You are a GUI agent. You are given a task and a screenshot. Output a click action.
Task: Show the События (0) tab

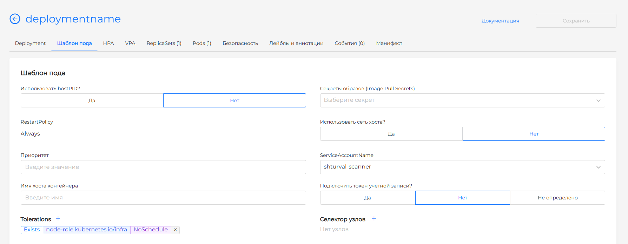tap(350, 43)
